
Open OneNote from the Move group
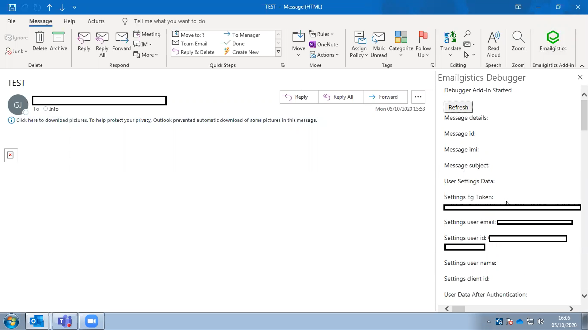[x=324, y=44]
